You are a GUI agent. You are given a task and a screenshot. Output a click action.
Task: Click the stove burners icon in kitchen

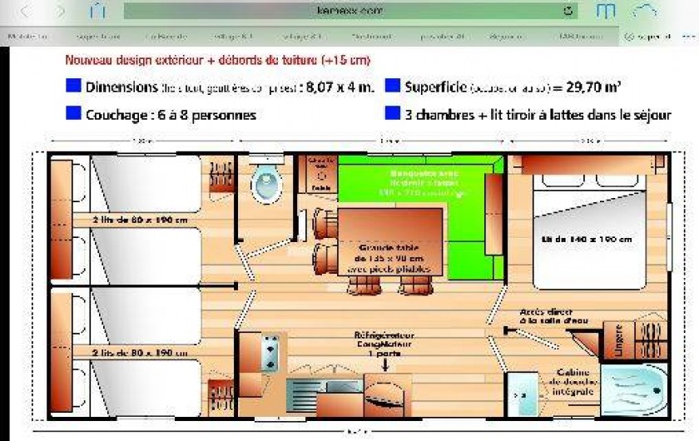270,354
